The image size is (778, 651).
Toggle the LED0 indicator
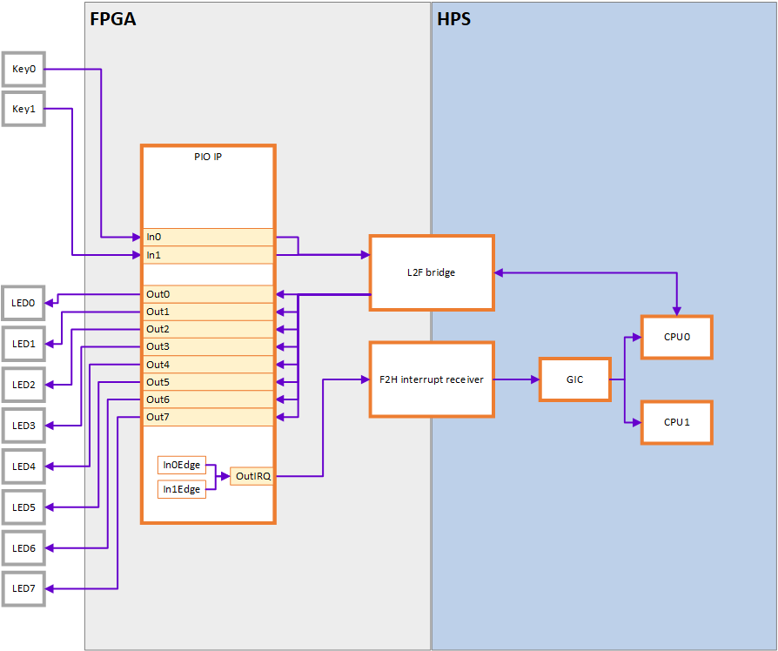tap(23, 303)
